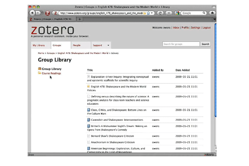Open the back/forward history dropdown arrow

(x=42, y=13)
